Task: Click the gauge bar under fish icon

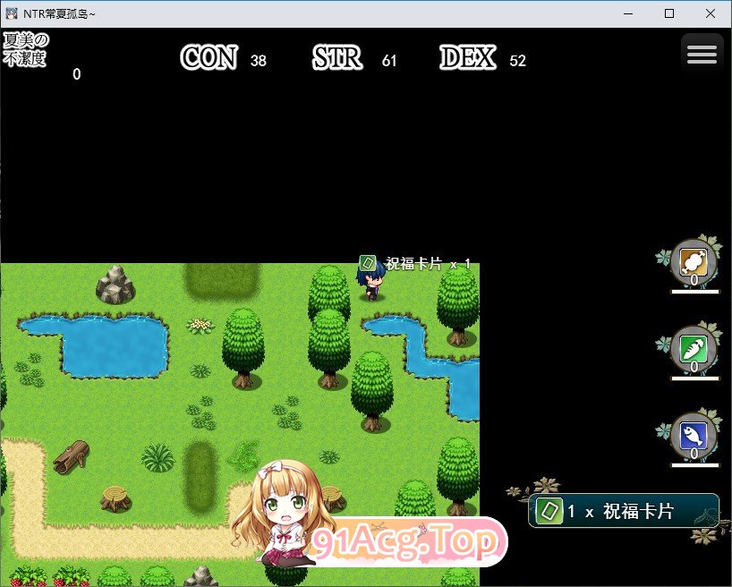Action: (694, 465)
